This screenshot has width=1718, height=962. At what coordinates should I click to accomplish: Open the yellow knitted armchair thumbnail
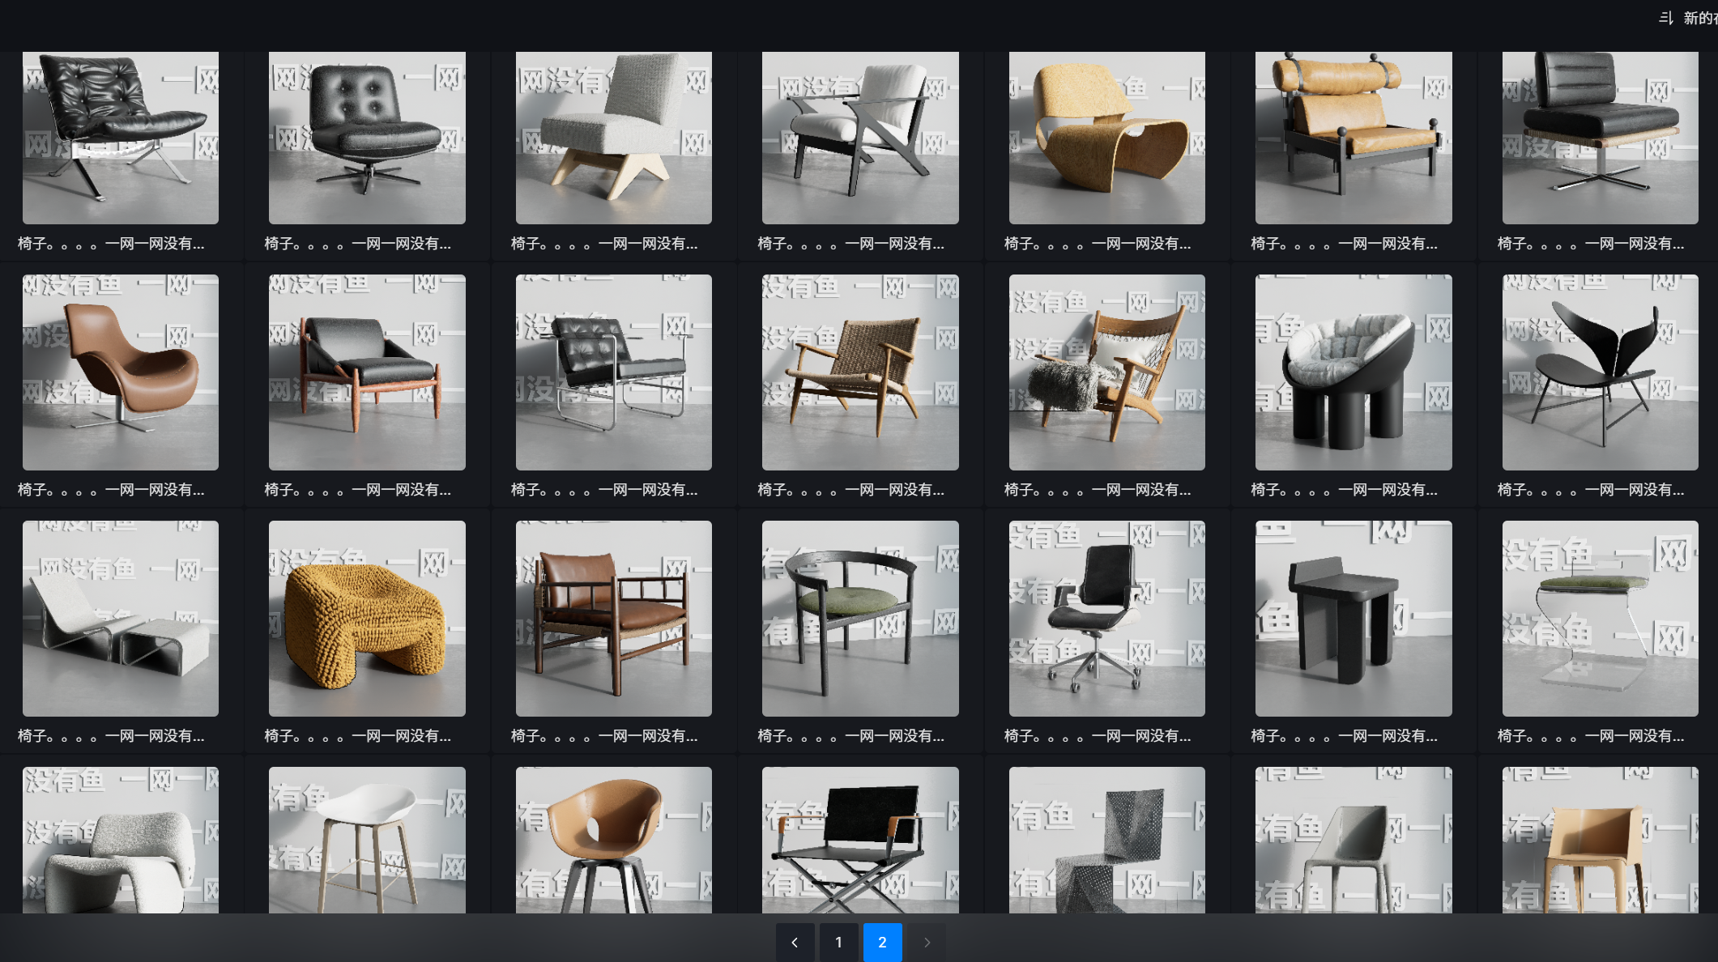(x=367, y=619)
